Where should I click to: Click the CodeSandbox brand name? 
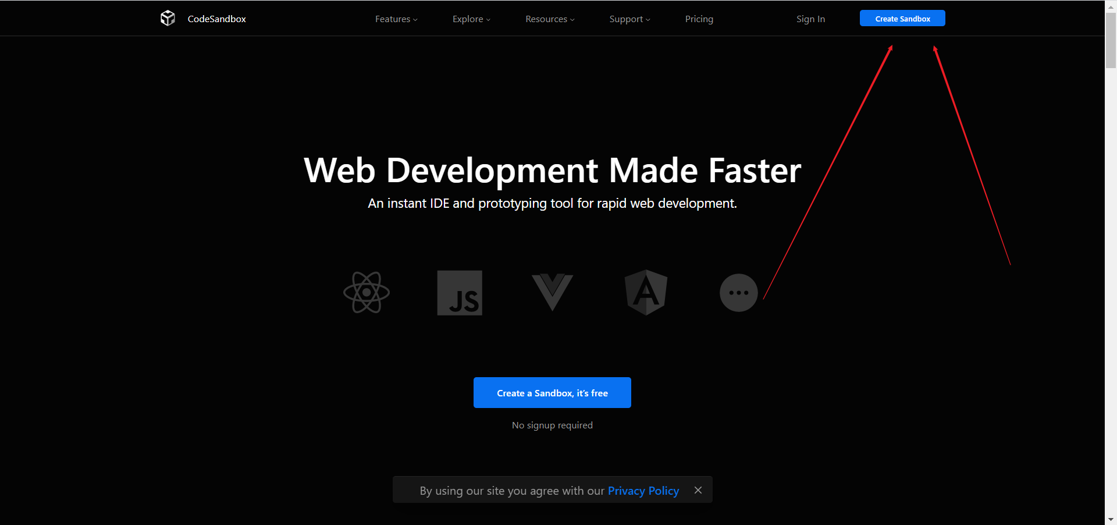pos(217,19)
